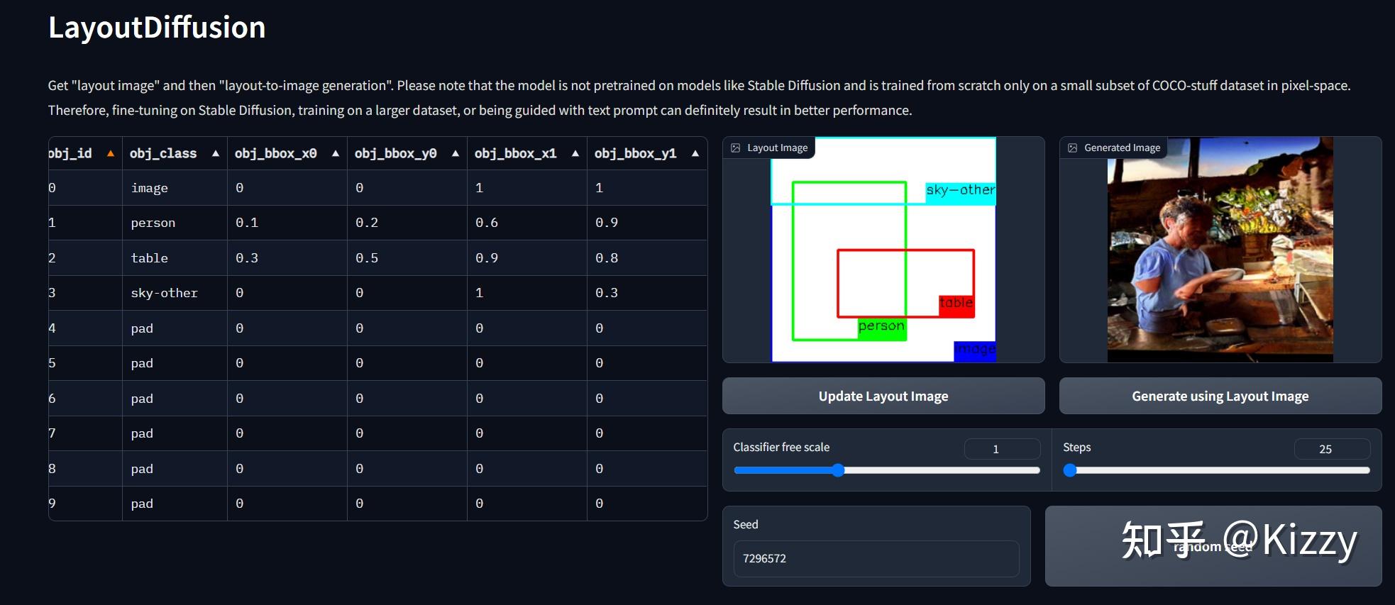This screenshot has width=1395, height=605.
Task: Select the Steps value box showing 25
Action: click(x=1333, y=448)
